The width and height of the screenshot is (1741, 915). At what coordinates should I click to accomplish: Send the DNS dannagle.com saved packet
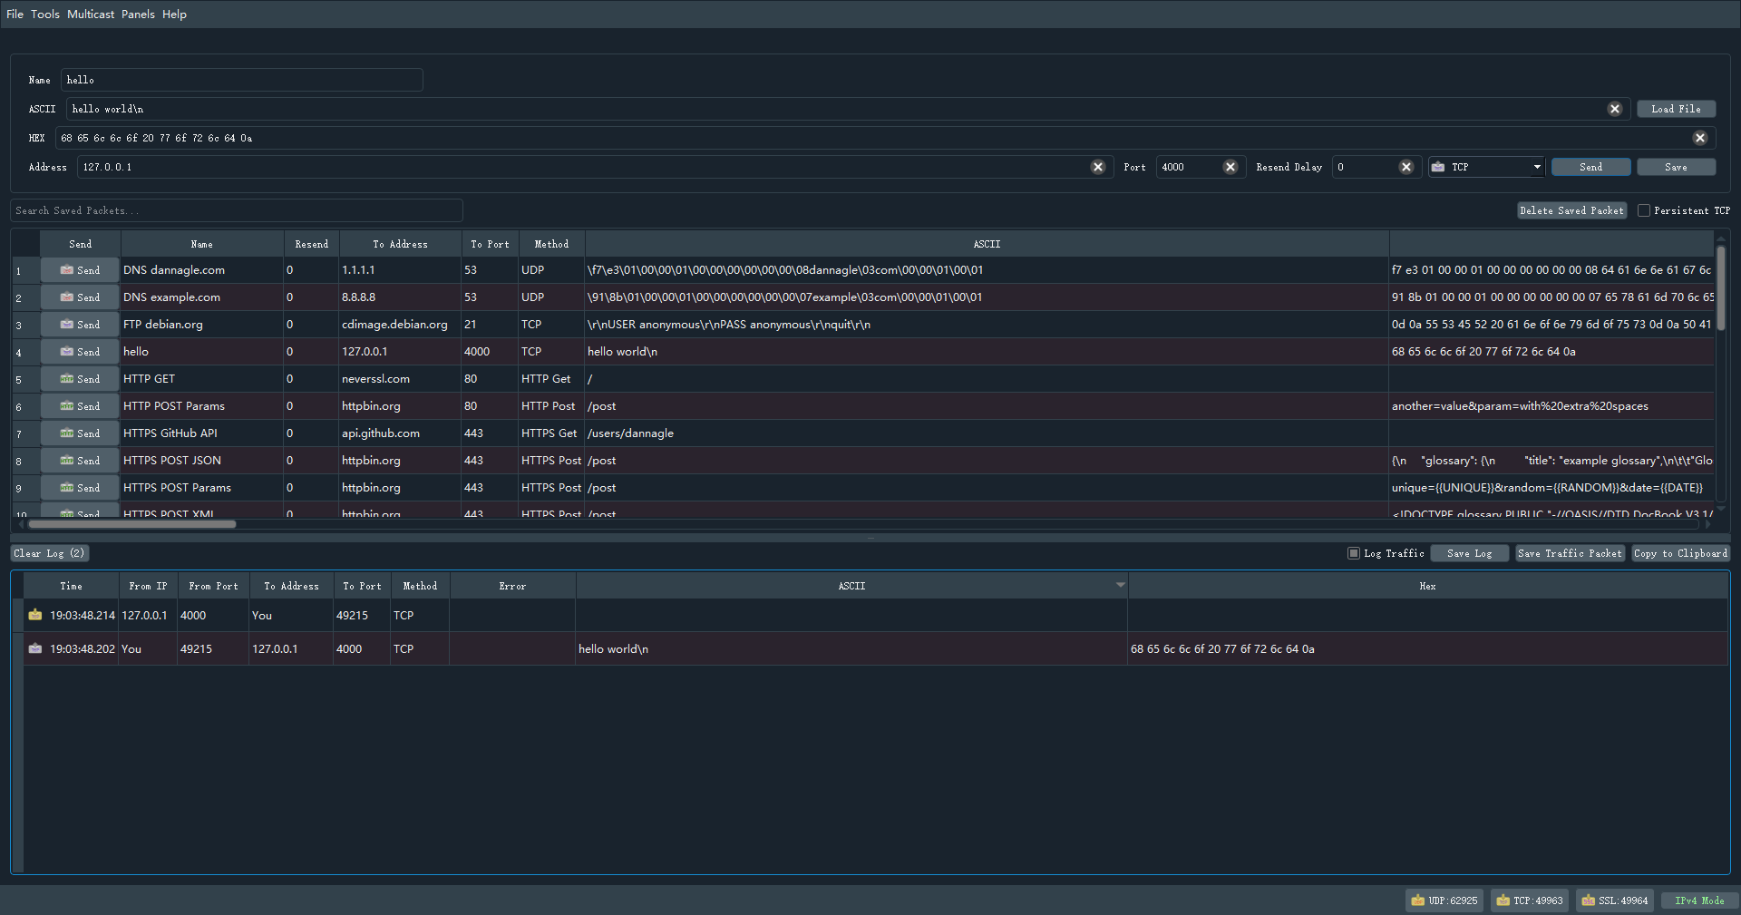[x=80, y=270]
